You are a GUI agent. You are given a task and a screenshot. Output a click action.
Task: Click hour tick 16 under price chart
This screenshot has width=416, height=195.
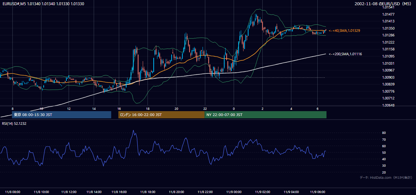119,109
